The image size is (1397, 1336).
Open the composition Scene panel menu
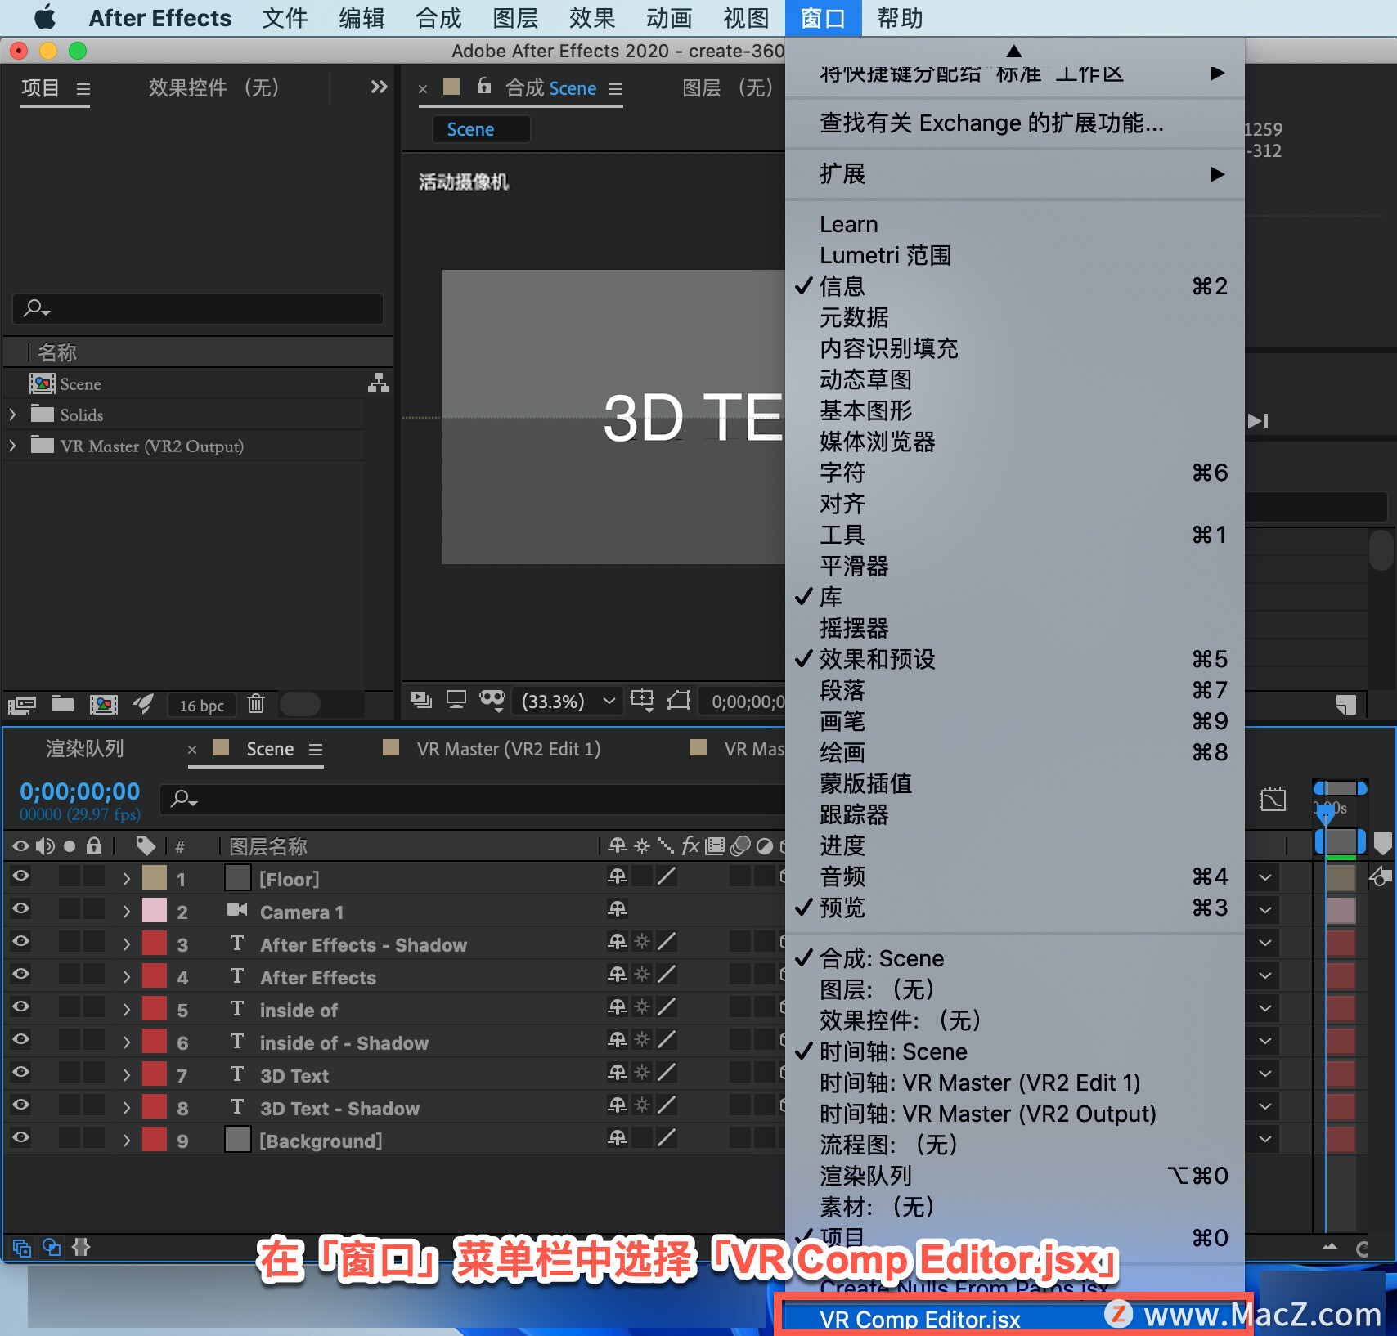coord(615,88)
